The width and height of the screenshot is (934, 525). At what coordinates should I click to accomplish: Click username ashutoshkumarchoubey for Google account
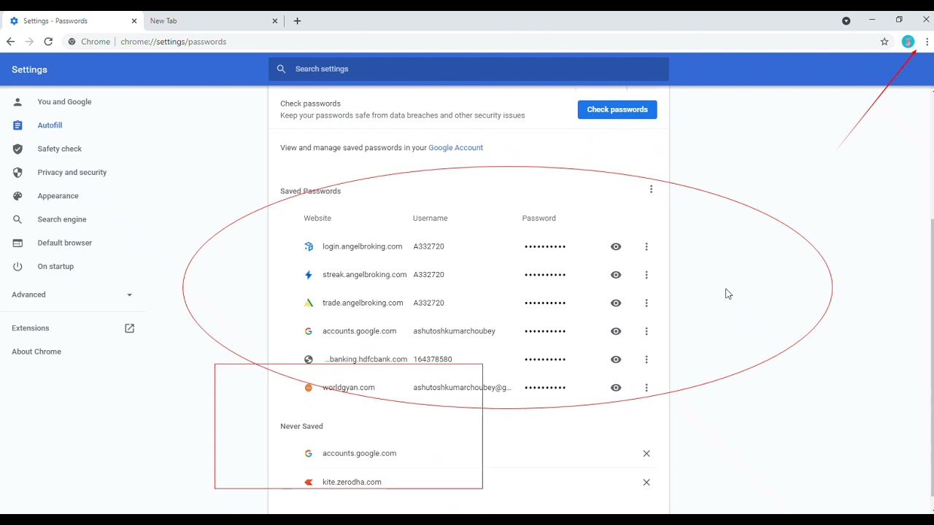click(x=454, y=331)
